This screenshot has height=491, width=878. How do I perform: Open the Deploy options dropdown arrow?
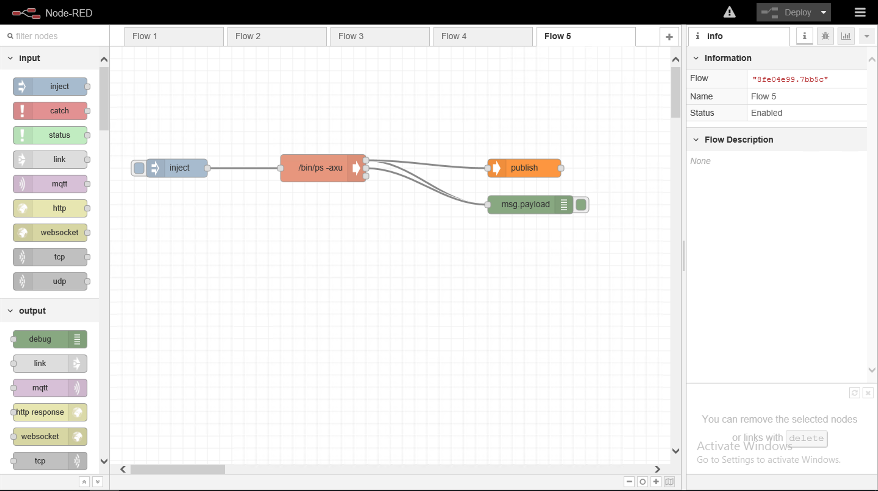pos(823,12)
